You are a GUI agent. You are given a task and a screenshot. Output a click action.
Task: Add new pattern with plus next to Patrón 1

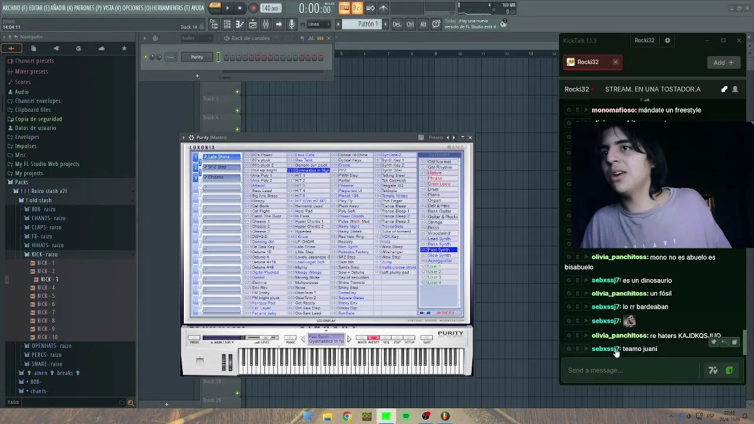[x=385, y=24]
